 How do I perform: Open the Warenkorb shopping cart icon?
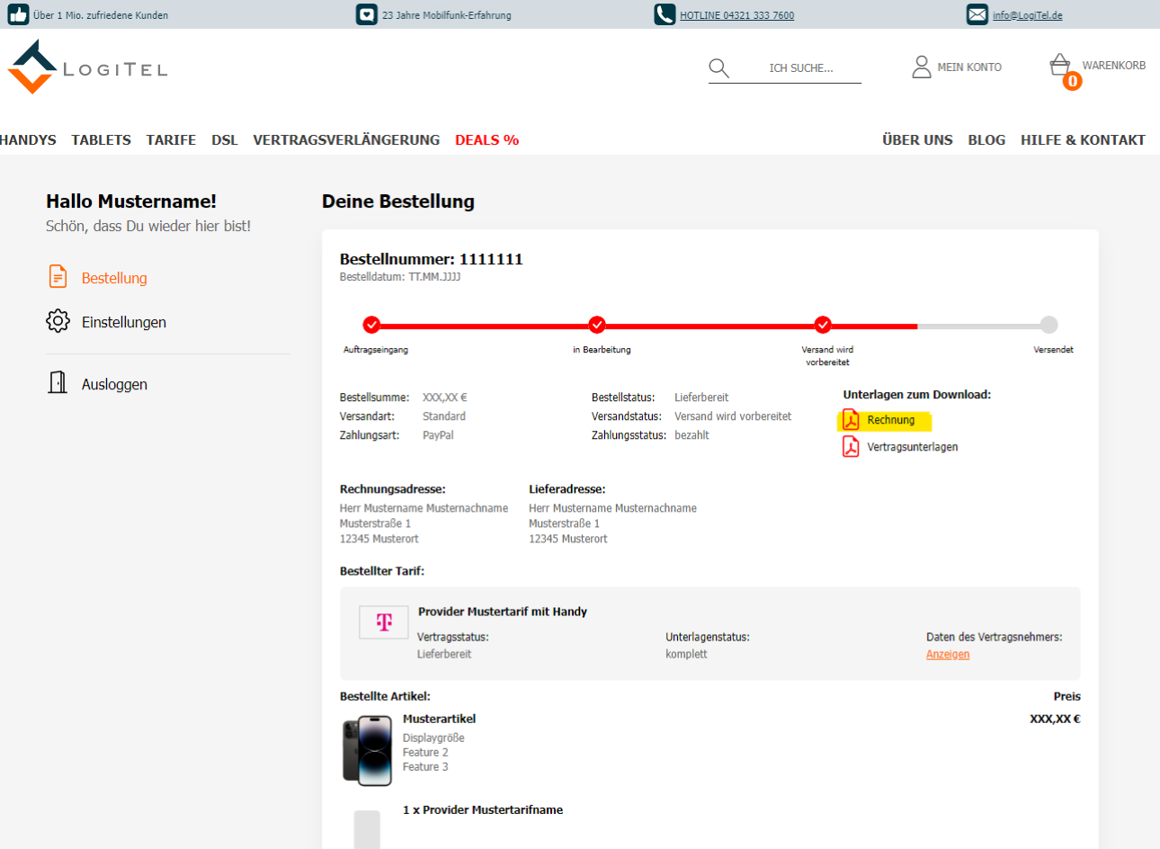click(1061, 66)
